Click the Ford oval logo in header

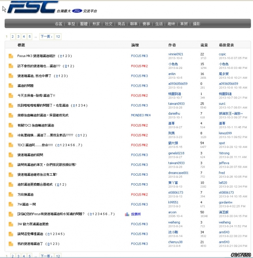77,11
